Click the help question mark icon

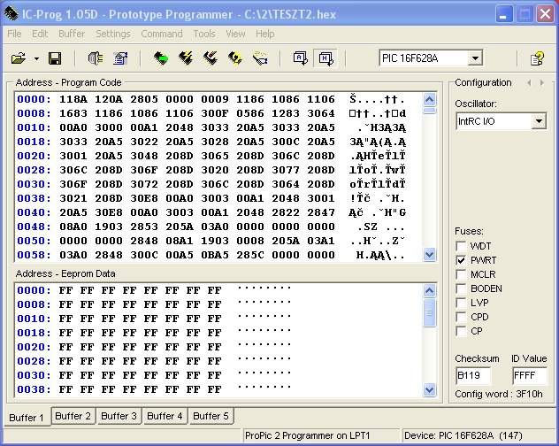[537, 58]
